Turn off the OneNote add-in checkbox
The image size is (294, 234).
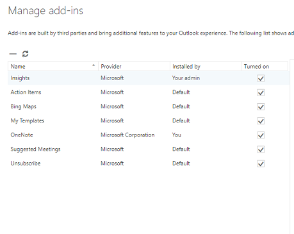tap(261, 135)
